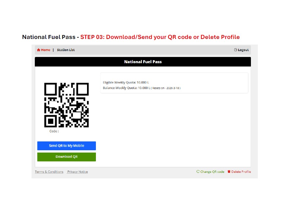Viewport: 290px width, 201px height.
Task: Download the QR using green button
Action: point(67,157)
